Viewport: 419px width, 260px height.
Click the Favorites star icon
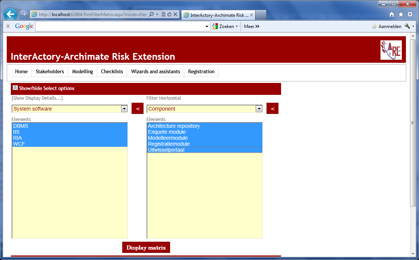coord(401,15)
